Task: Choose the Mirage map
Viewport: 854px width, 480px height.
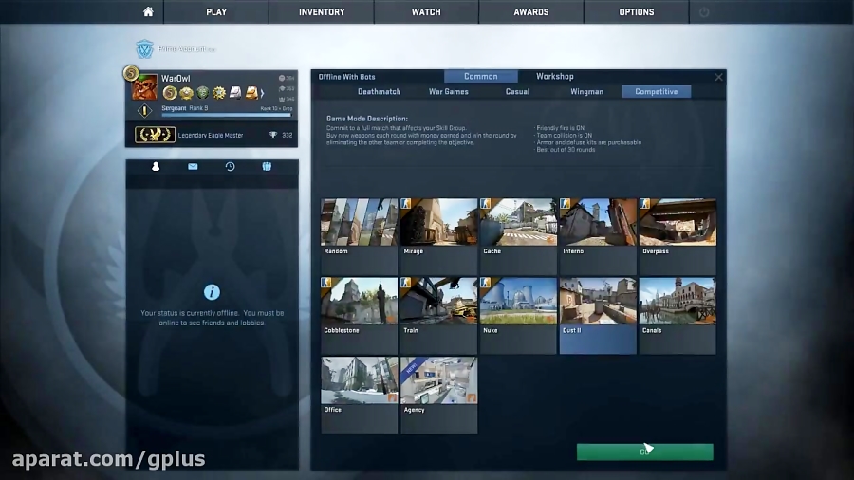Action: (x=438, y=237)
